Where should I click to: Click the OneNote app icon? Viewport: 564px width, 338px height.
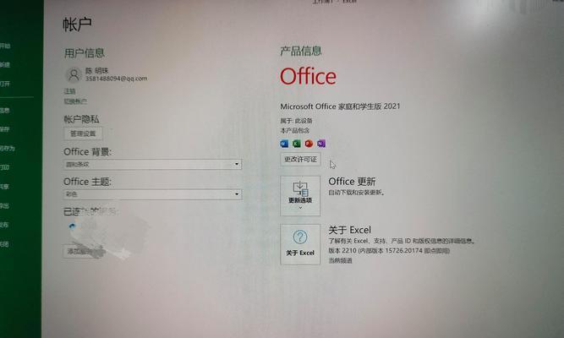click(x=320, y=144)
